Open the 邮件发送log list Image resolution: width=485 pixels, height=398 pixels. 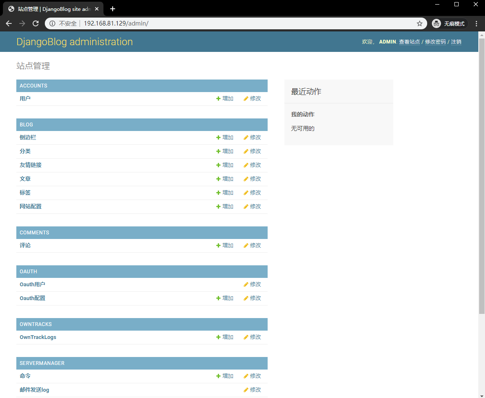(x=34, y=390)
